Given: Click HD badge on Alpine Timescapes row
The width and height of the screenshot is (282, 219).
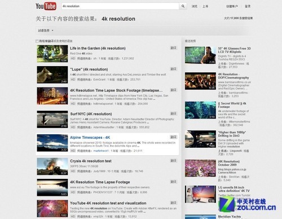Looking at the screenshot, I should pyautogui.click(x=73, y=151).
